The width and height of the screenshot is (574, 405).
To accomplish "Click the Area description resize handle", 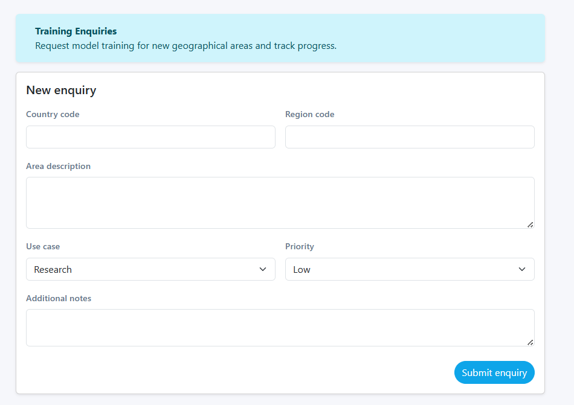I will coord(530,225).
